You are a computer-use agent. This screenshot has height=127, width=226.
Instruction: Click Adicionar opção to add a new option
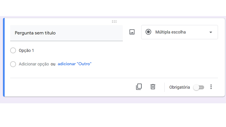34,64
